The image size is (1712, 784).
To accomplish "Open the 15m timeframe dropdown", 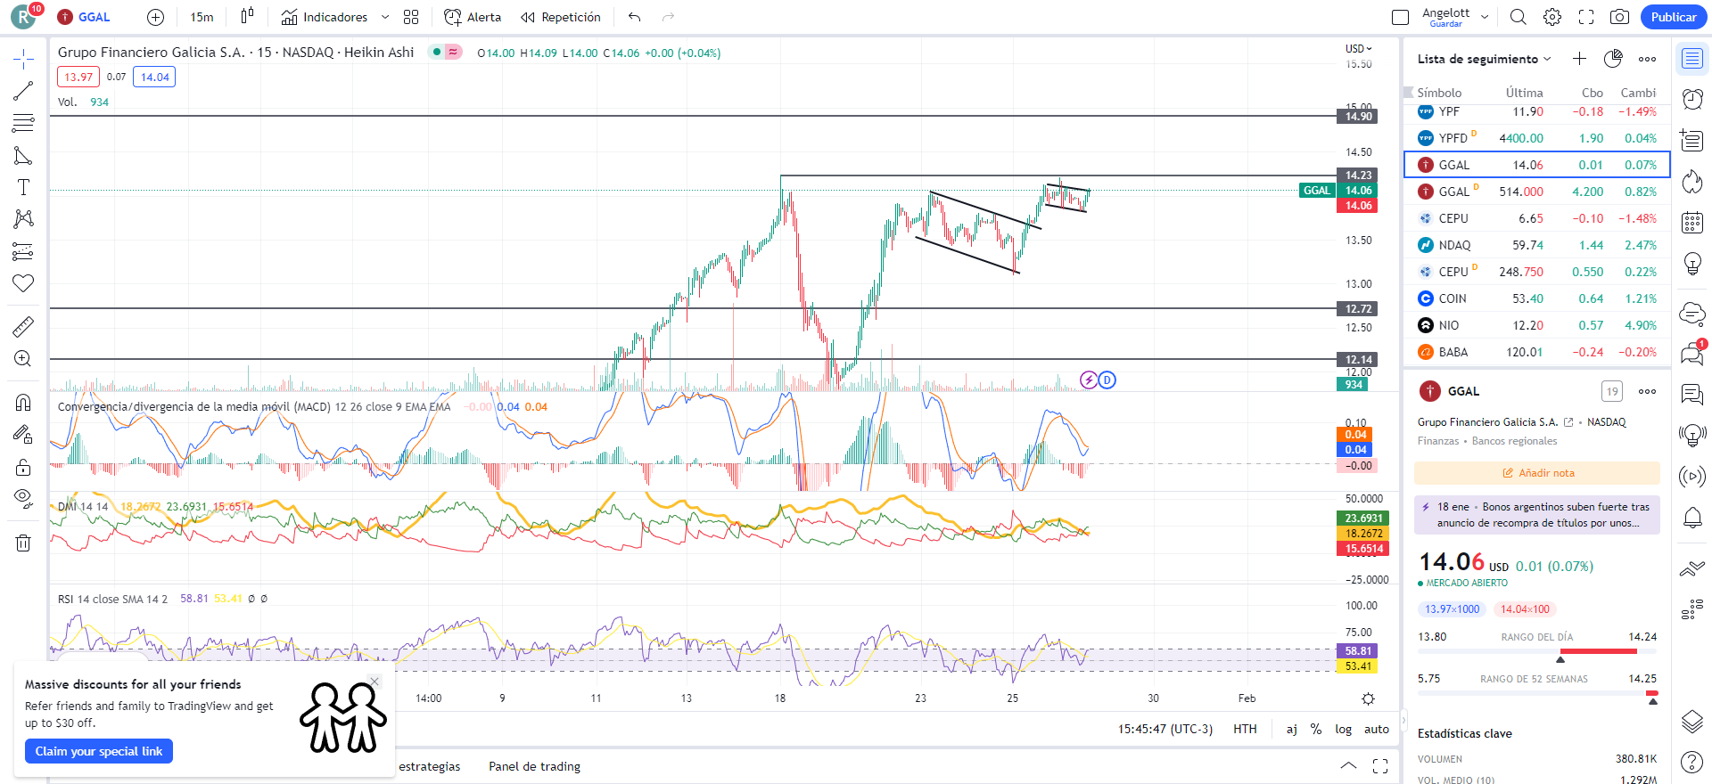I will point(202,17).
